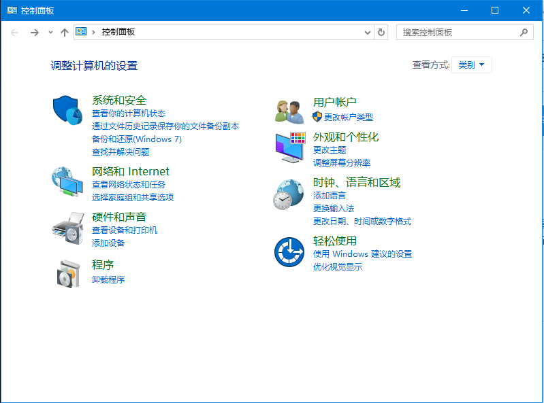Viewport: 544px width, 403px height.
Task: Click the refresh button beside address bar
Action: pos(381,32)
